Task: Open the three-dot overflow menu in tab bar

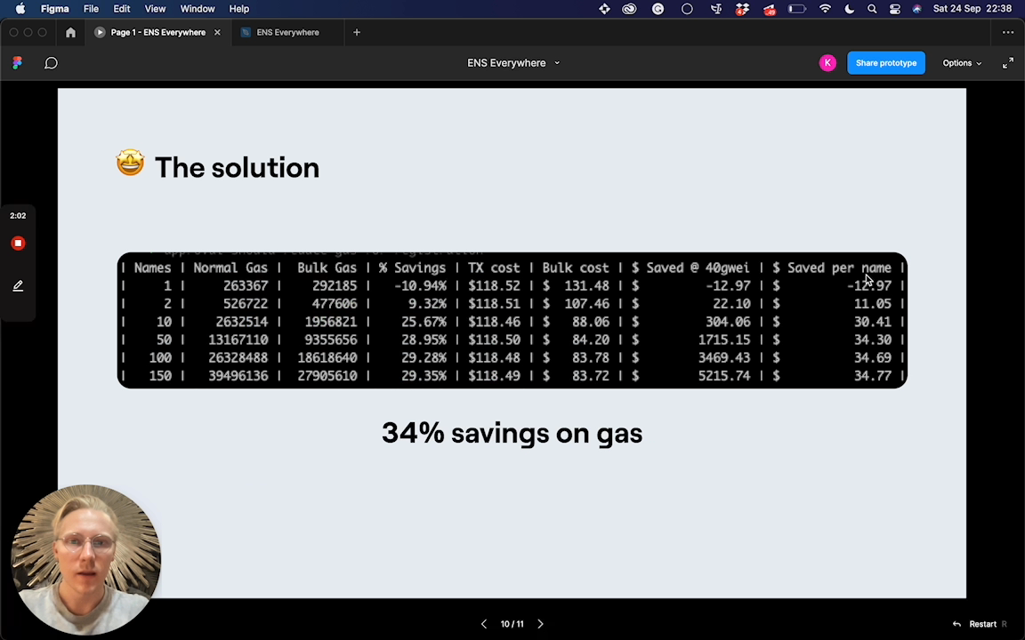Action: (1008, 32)
